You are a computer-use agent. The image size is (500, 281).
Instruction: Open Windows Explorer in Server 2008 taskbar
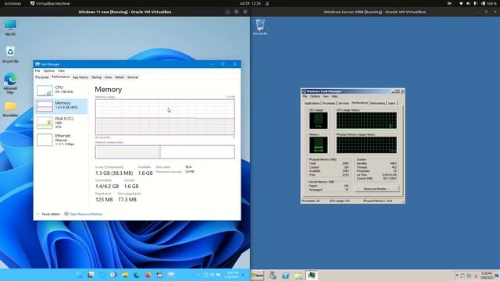pos(298,276)
